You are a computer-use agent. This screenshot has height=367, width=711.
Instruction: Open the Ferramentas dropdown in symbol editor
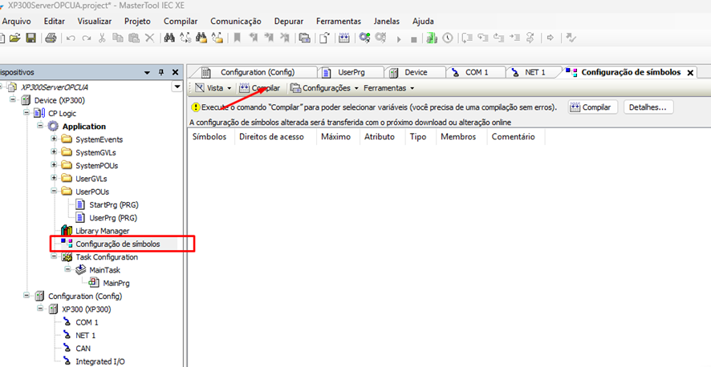tap(388, 87)
